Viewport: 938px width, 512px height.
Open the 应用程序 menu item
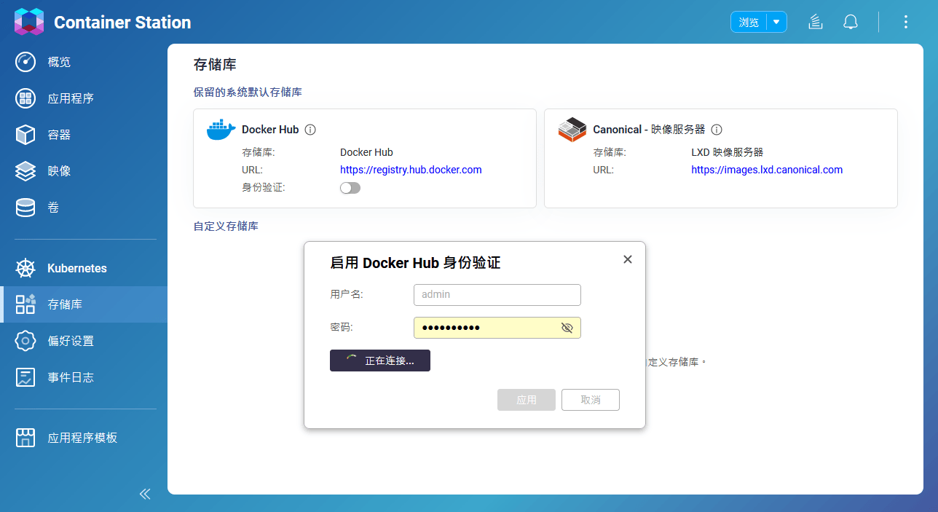click(84, 98)
